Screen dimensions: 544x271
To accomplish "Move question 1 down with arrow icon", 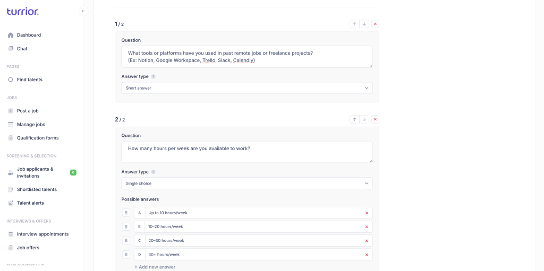I will [x=364, y=24].
